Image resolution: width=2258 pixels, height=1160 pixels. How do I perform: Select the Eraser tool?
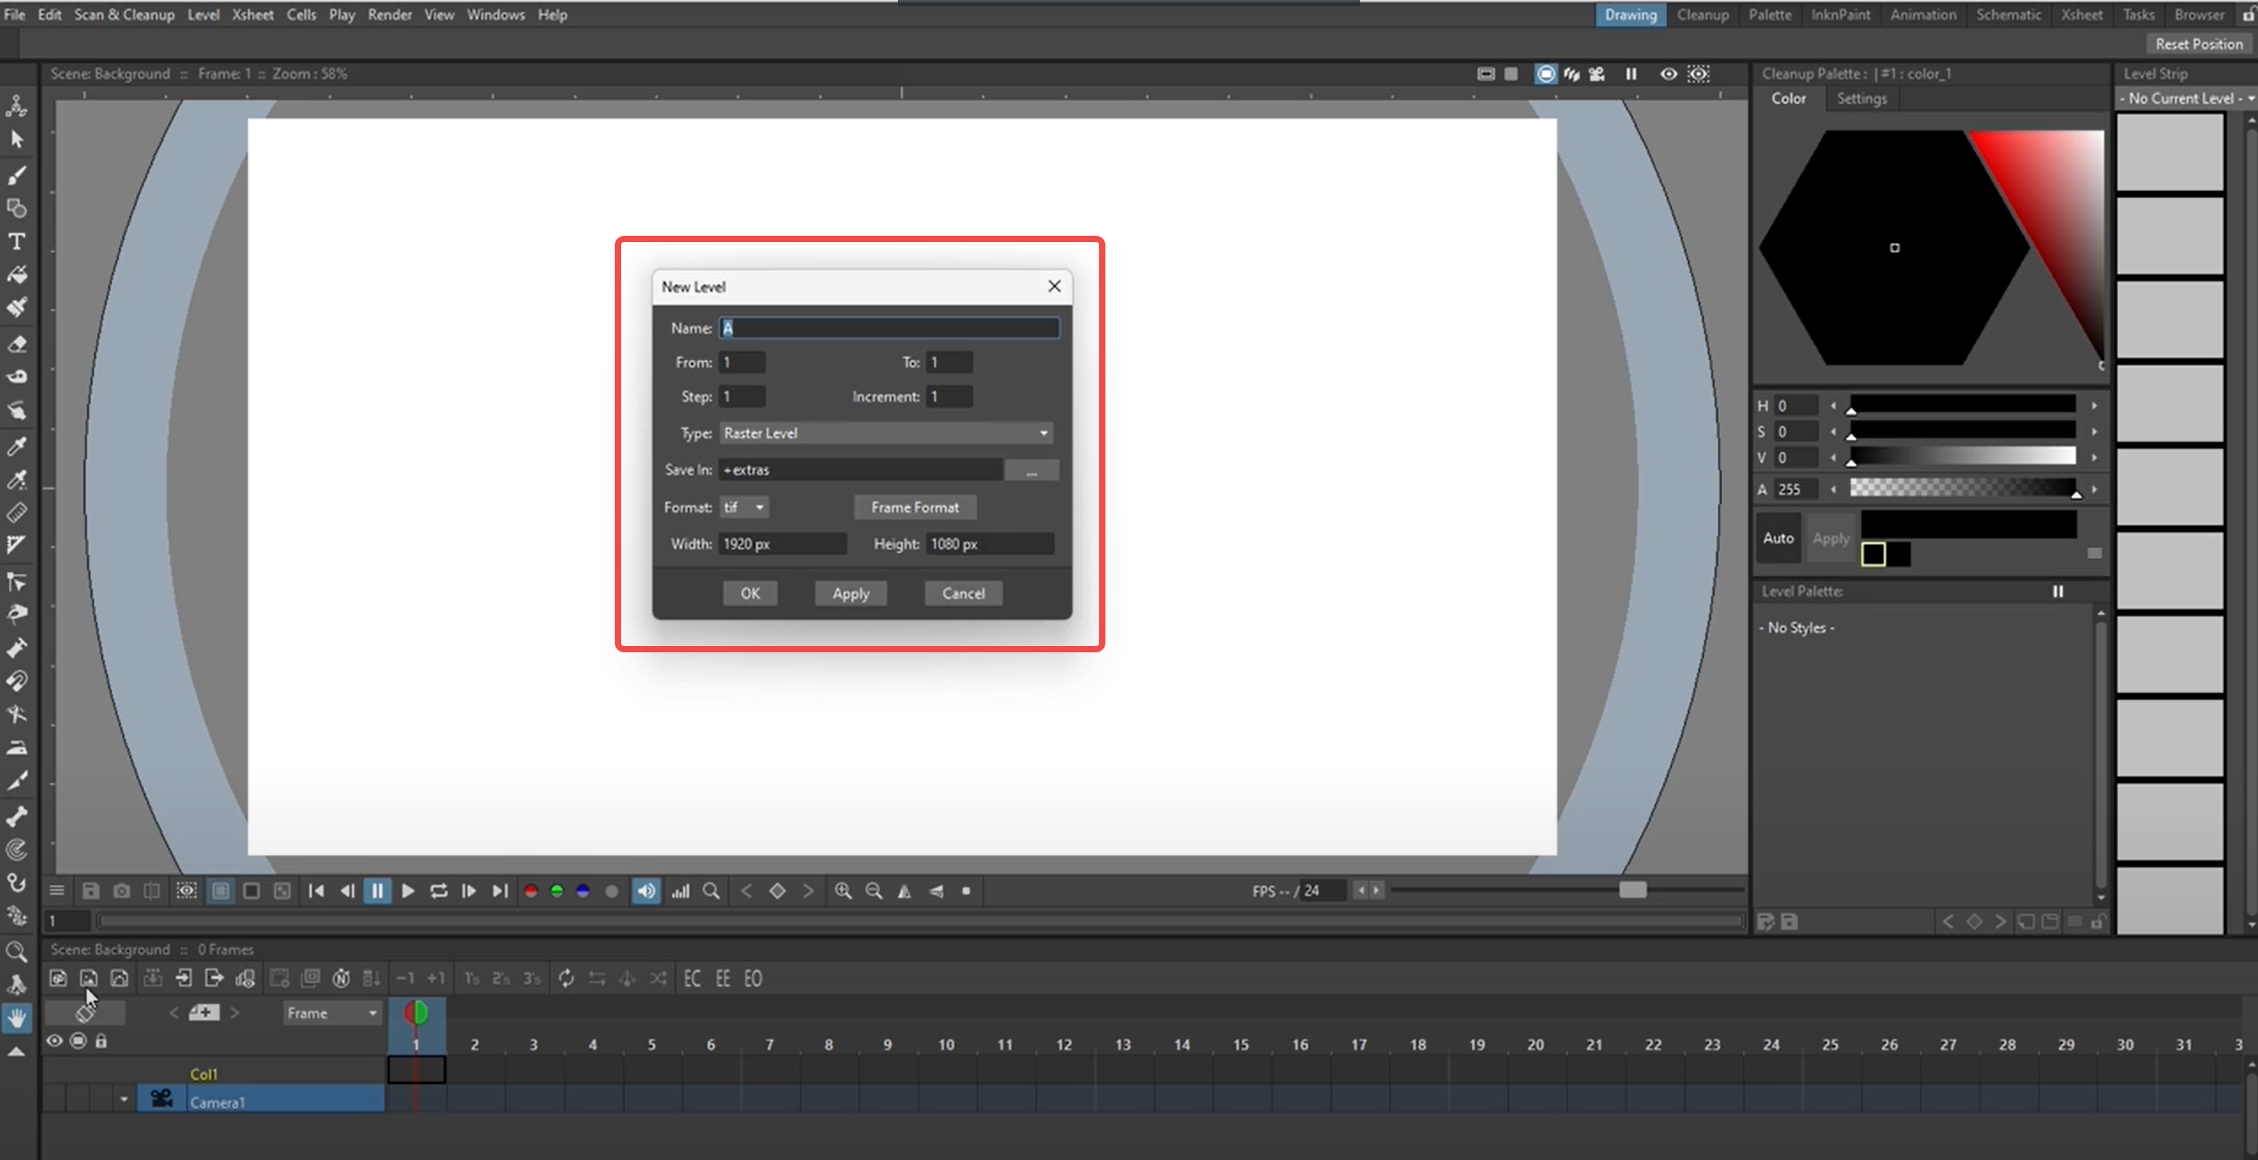[x=17, y=343]
